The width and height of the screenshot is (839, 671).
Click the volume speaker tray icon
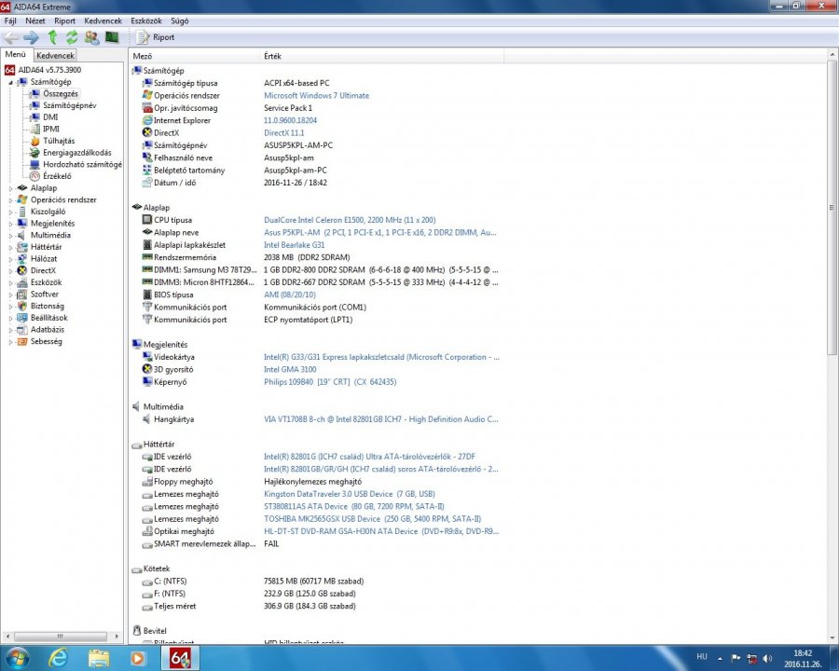767,658
